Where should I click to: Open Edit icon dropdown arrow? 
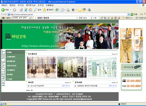coord(76,10)
